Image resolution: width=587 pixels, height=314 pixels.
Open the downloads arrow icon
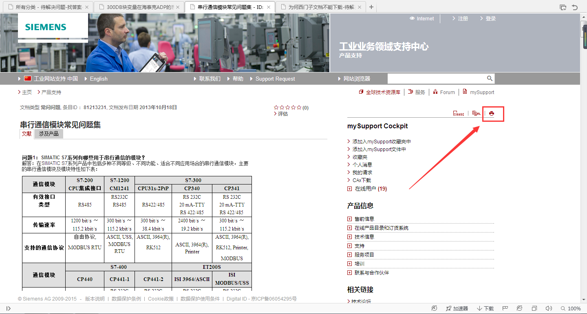[479, 309]
